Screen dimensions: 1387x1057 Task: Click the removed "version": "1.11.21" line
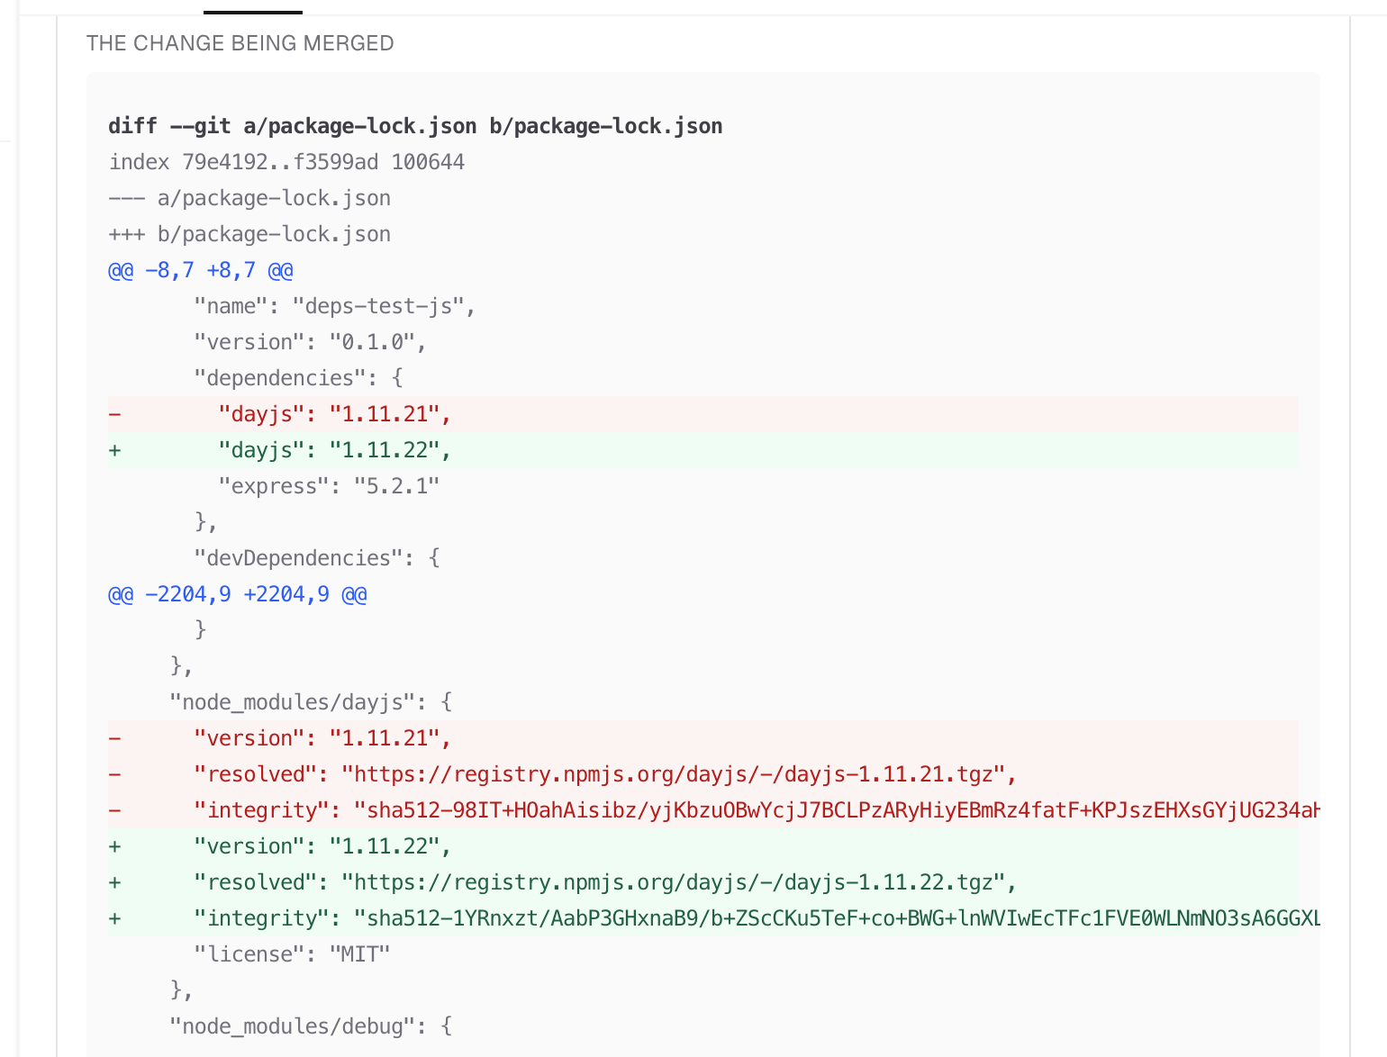(703, 738)
